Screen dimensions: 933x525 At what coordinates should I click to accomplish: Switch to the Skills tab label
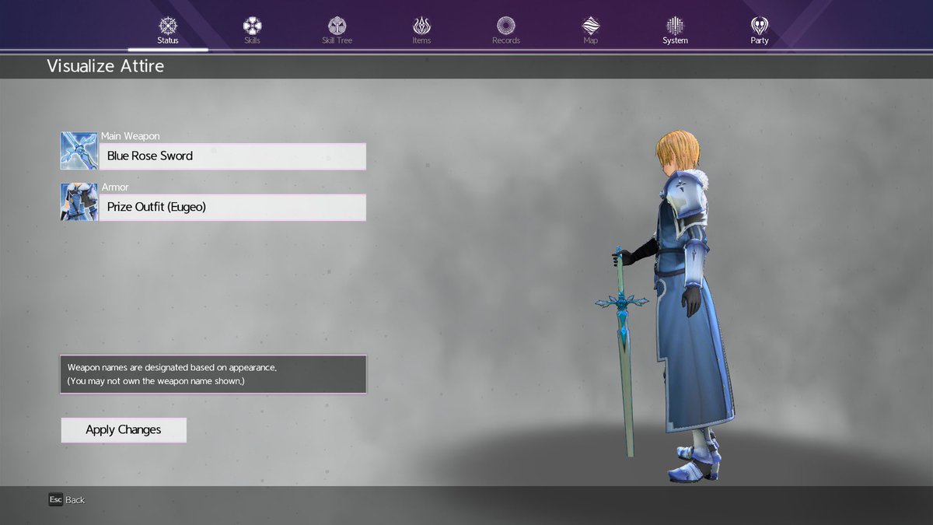(252, 40)
